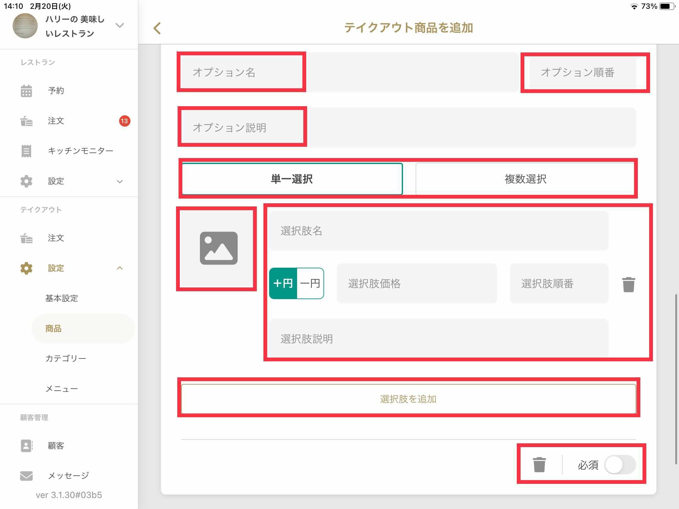
Task: Delete the option with bottom trash icon
Action: (539, 464)
